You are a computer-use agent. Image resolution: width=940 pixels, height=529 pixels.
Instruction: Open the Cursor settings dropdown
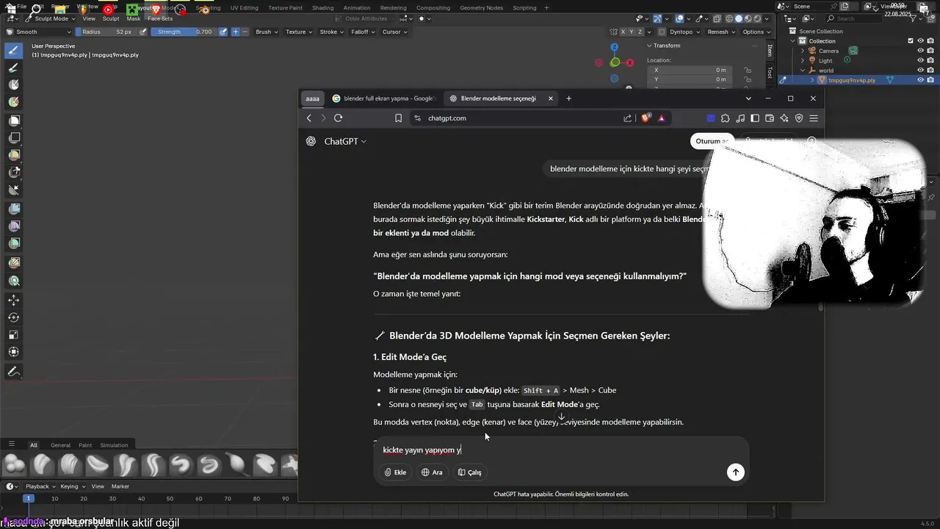click(394, 32)
